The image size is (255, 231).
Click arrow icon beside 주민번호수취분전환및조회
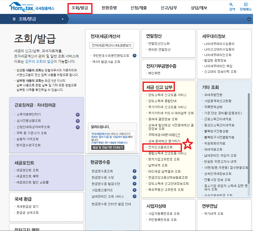(134, 56)
